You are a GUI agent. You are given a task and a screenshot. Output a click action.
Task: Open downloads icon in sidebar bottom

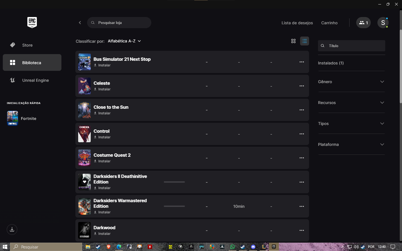12,230
